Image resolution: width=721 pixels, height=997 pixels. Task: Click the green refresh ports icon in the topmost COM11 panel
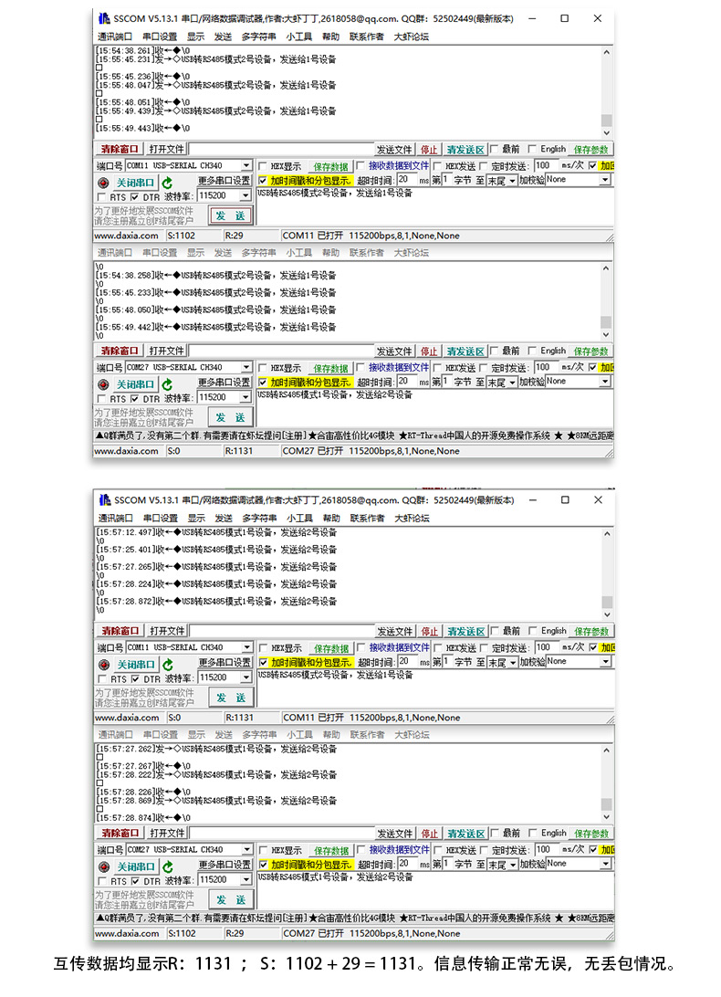(167, 183)
